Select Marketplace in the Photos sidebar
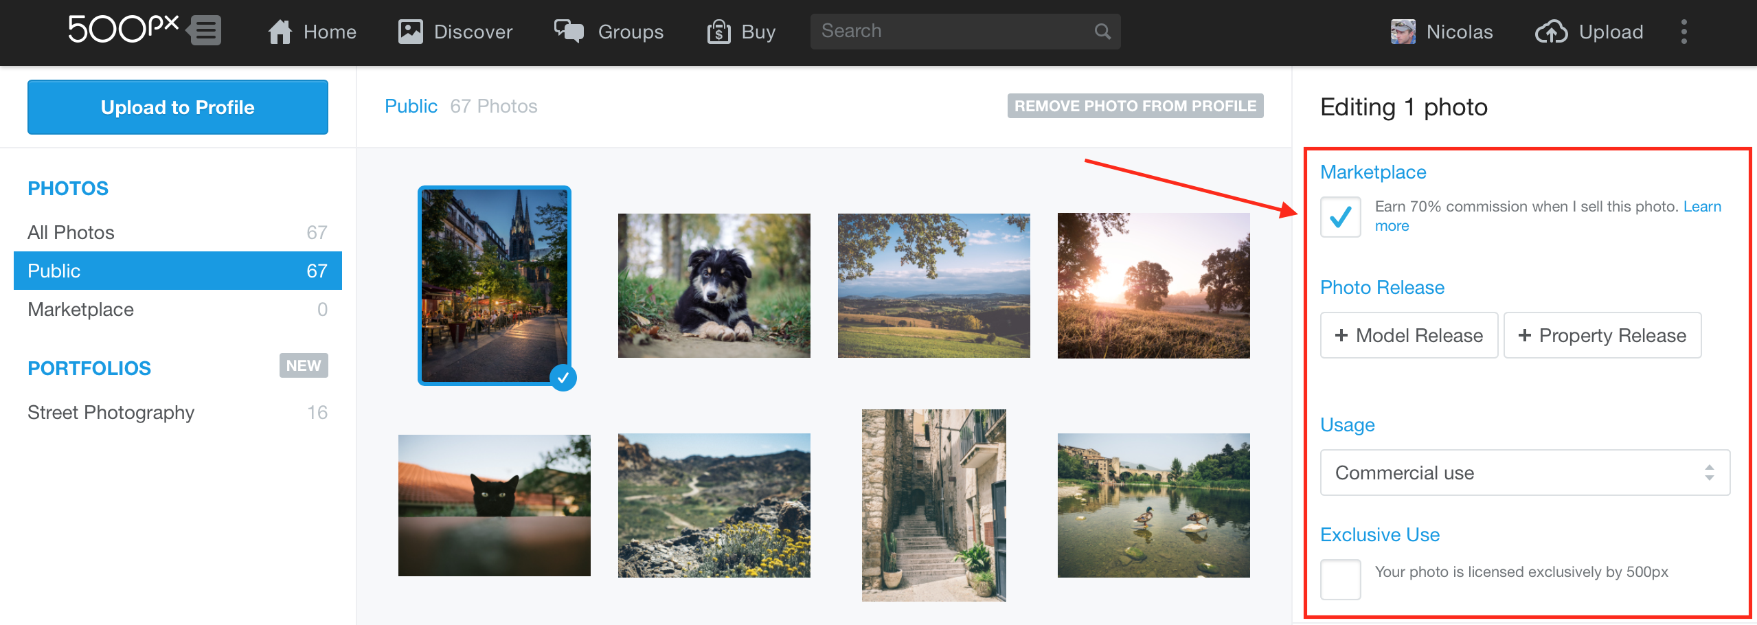 click(x=80, y=309)
